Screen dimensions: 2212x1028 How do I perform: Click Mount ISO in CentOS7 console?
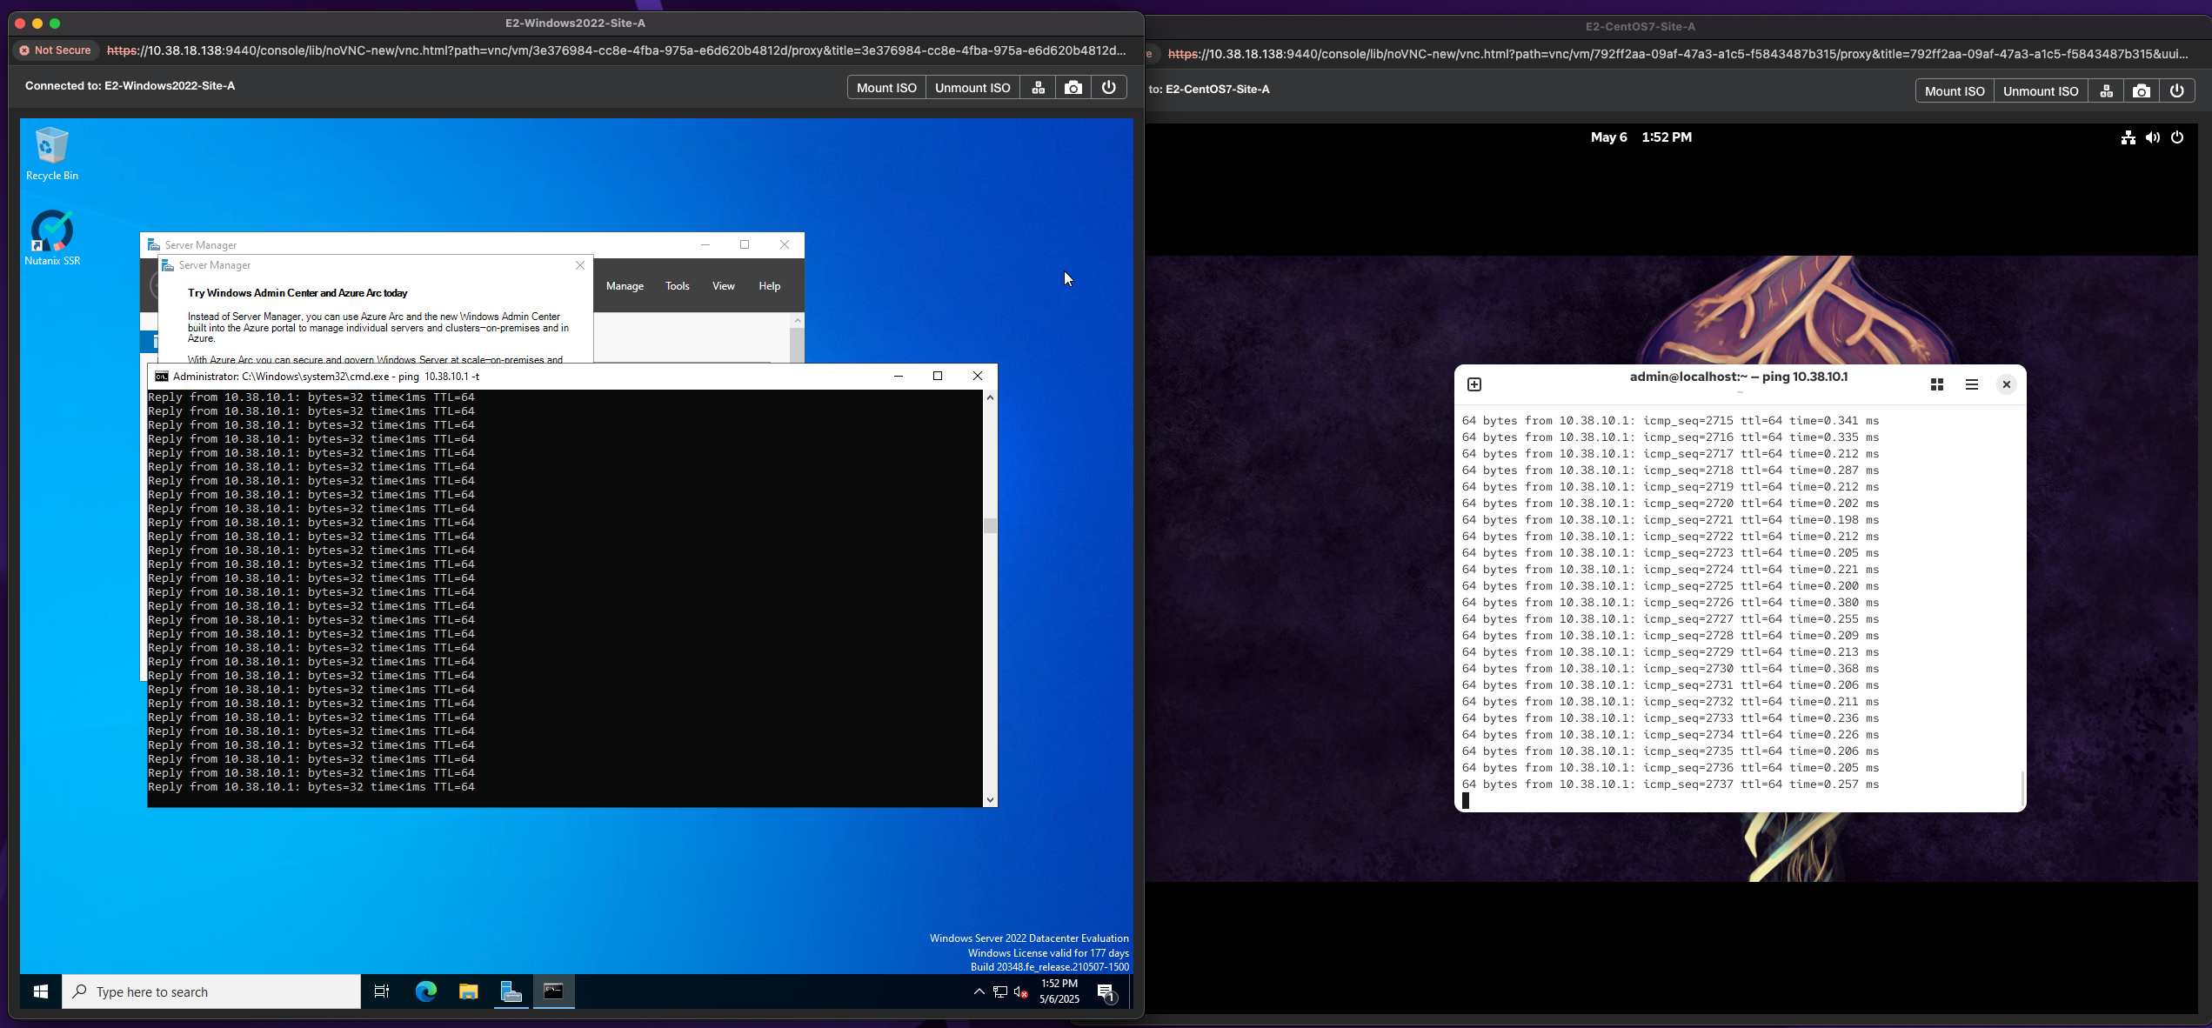1955,91
